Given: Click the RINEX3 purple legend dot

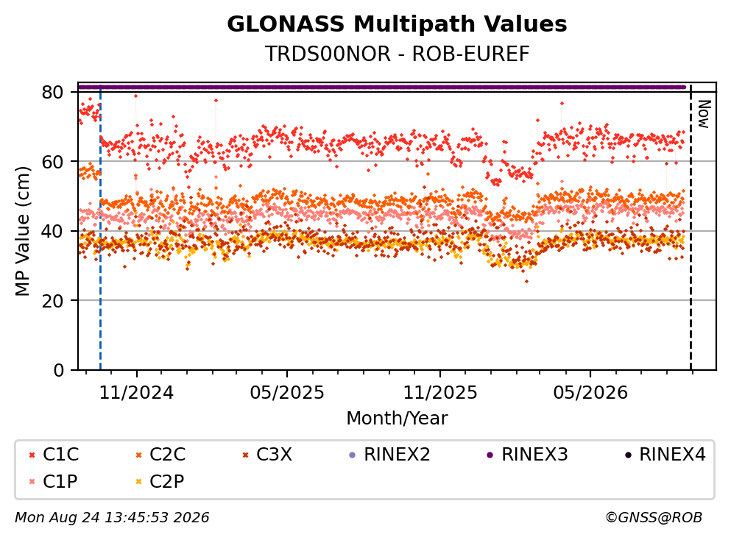Looking at the screenshot, I should (x=490, y=455).
